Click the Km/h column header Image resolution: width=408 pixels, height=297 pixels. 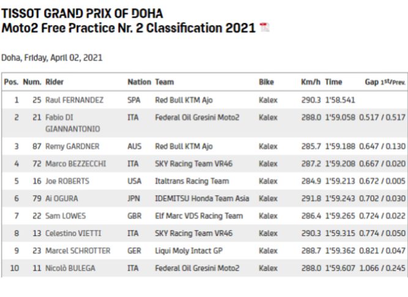tap(311, 82)
